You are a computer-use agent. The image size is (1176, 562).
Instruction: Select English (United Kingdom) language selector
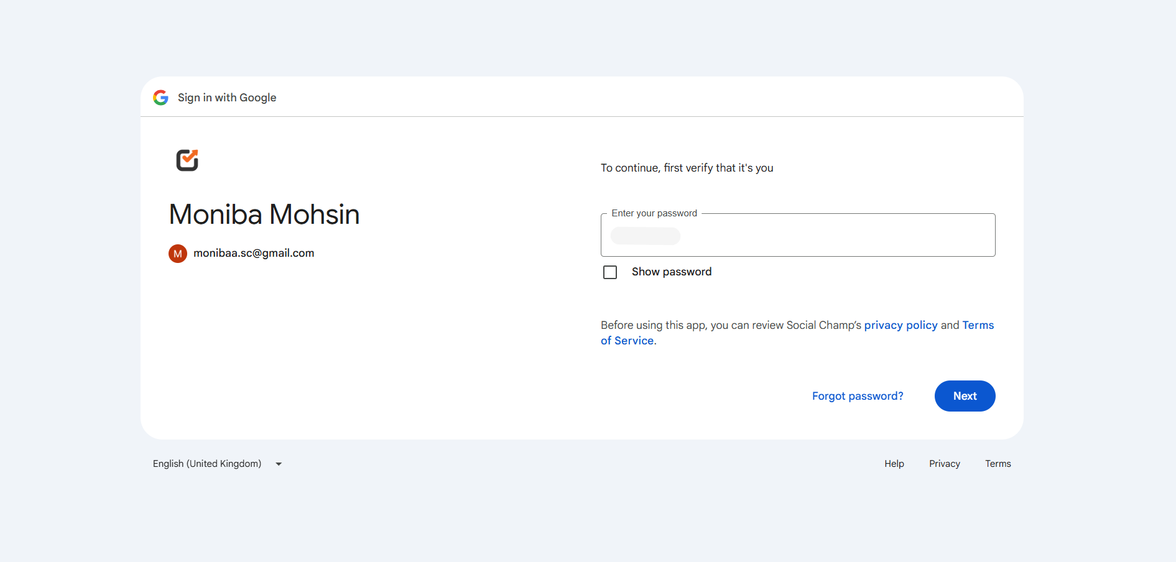217,464
